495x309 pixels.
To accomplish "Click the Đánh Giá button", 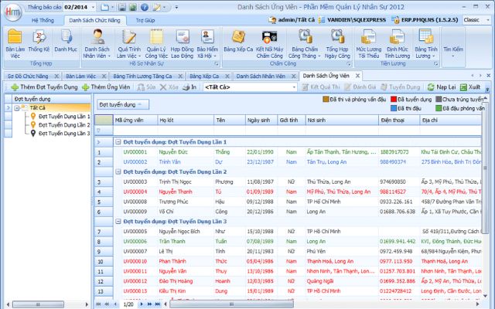I will click(360, 87).
